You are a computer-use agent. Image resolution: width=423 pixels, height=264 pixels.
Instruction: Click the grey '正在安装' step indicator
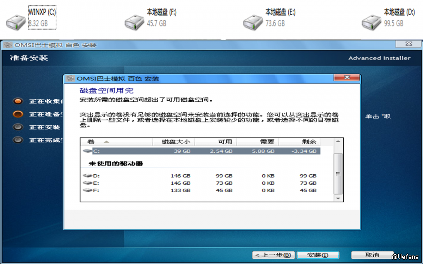(18, 127)
